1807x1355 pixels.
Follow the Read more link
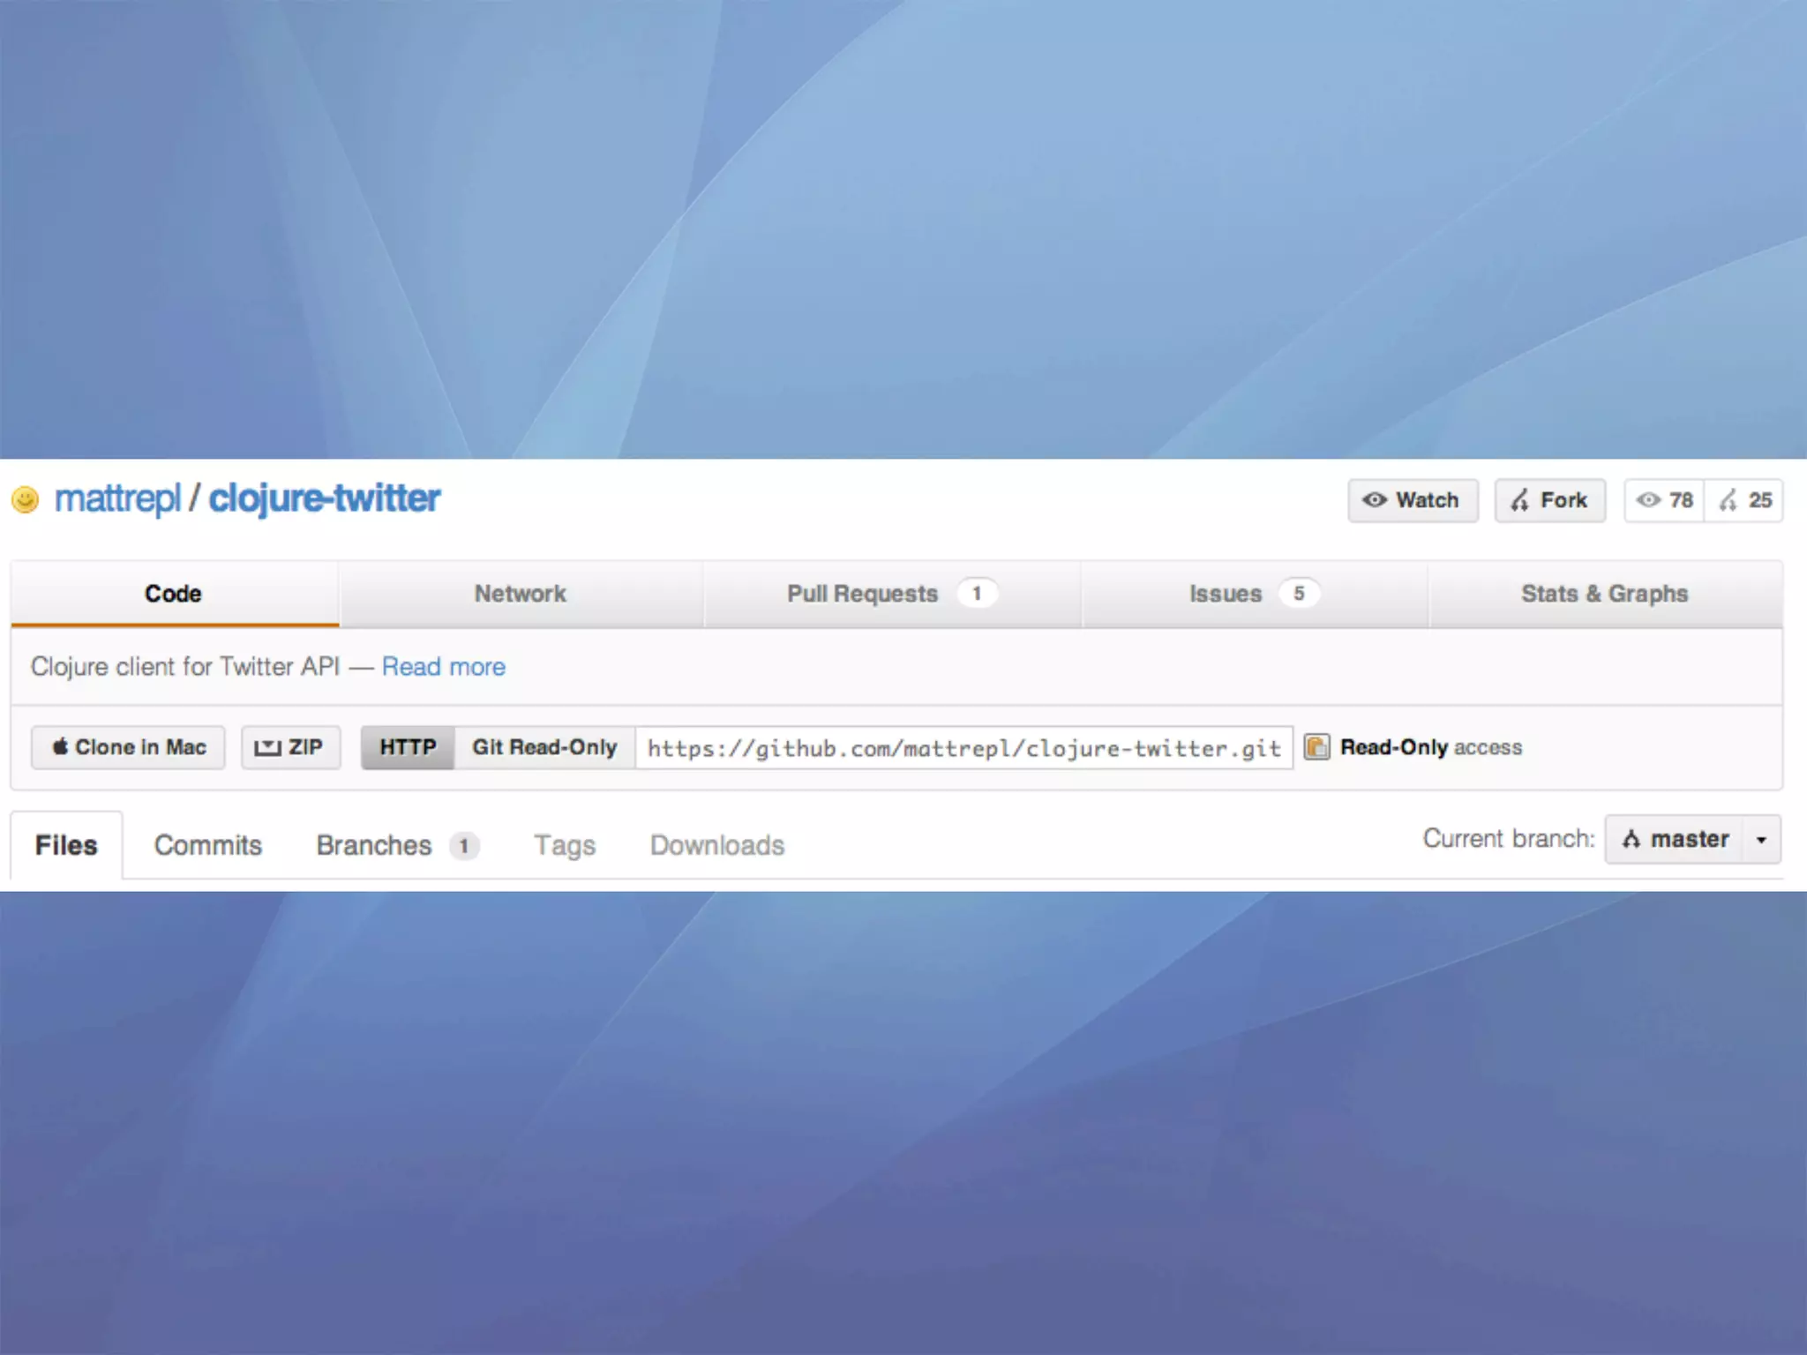tap(443, 667)
